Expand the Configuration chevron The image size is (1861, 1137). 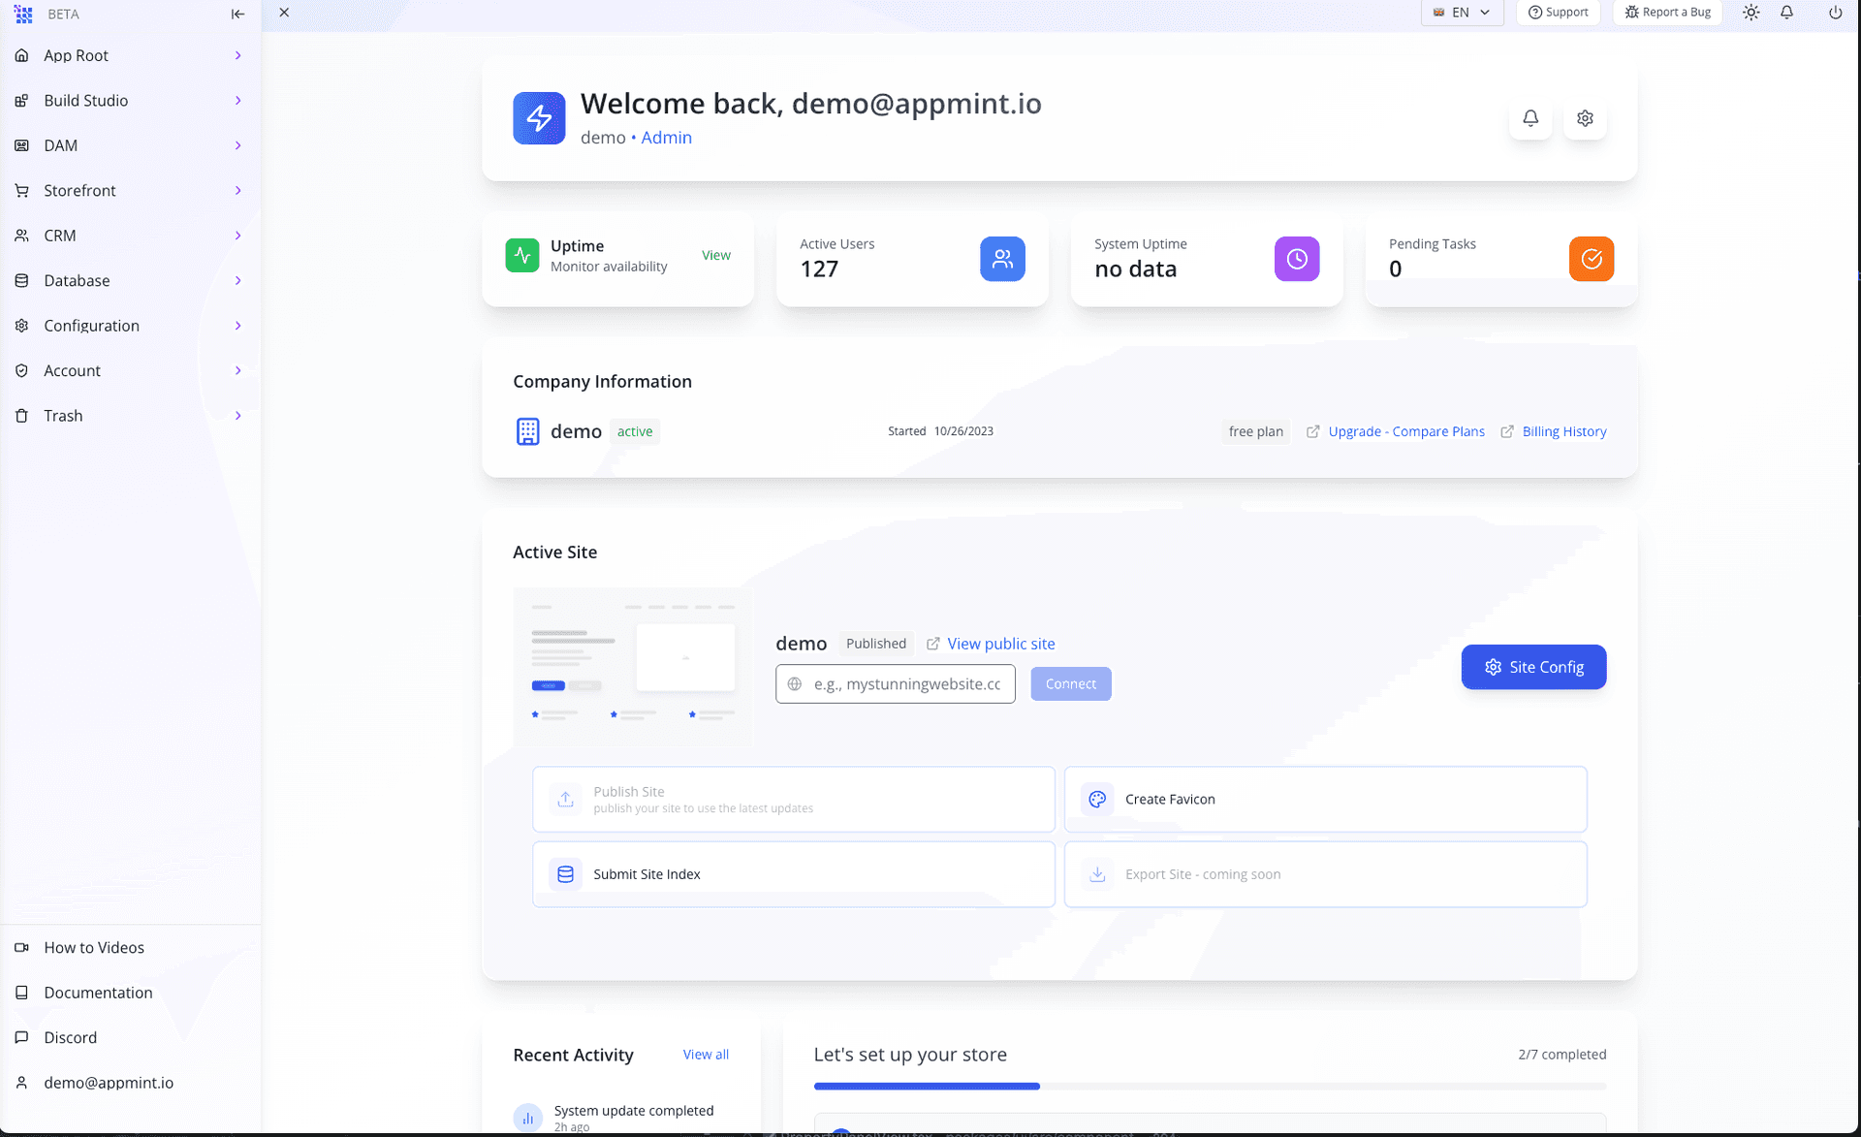point(237,326)
